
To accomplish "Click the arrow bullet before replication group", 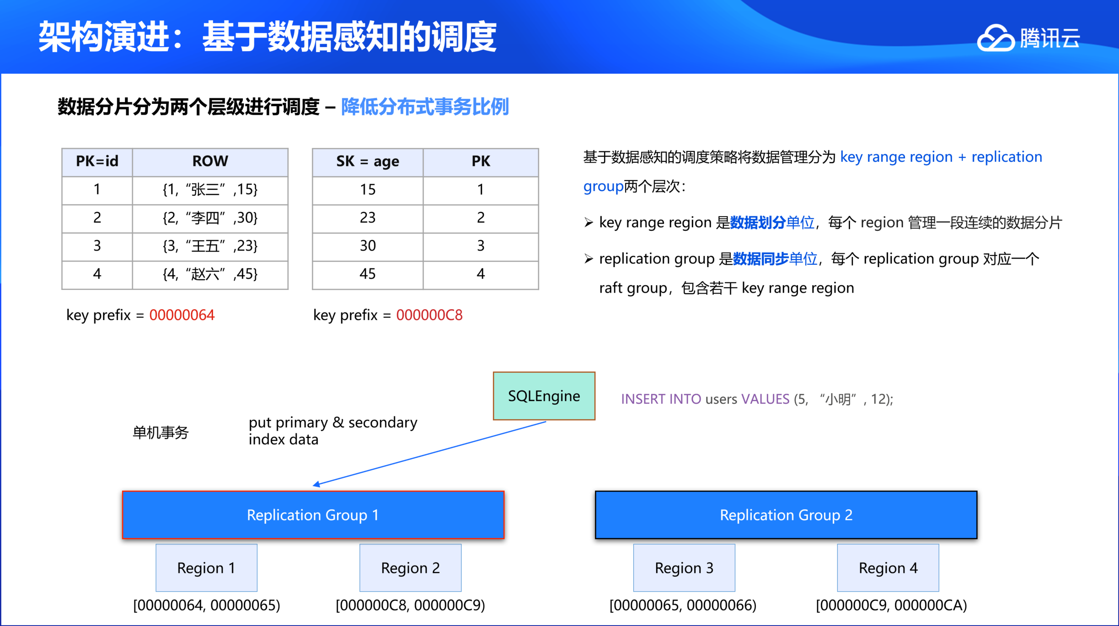I will click(x=589, y=259).
